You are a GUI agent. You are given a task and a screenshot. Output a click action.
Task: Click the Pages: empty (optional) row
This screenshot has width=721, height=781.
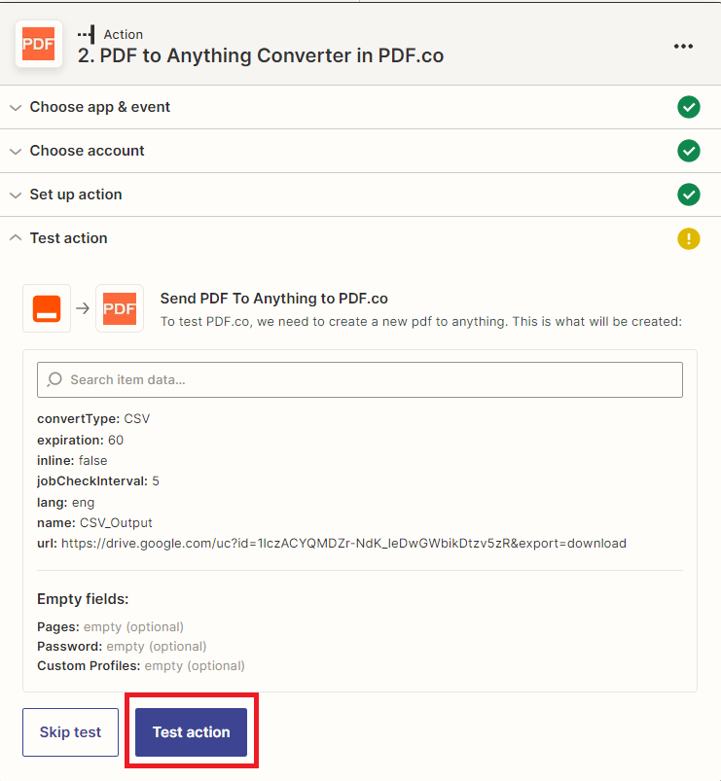point(111,626)
